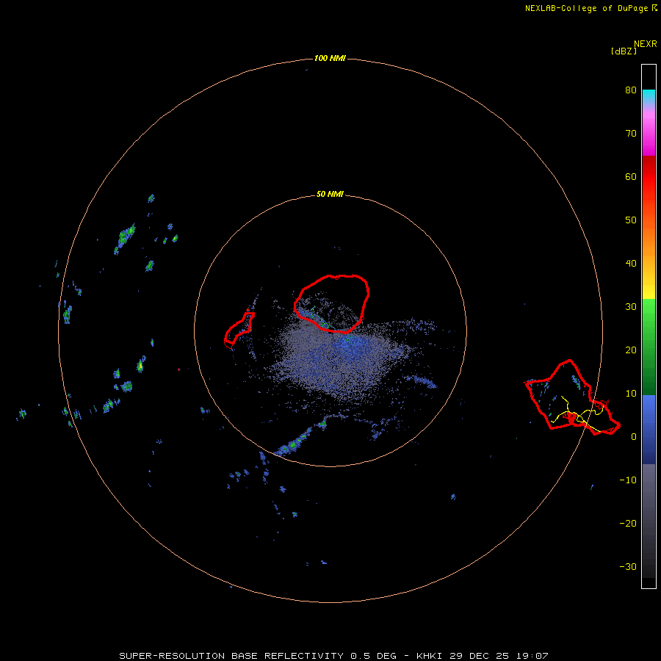The width and height of the screenshot is (661, 661).
Task: Click the 80 value on the dBZ scale
Action: (631, 90)
